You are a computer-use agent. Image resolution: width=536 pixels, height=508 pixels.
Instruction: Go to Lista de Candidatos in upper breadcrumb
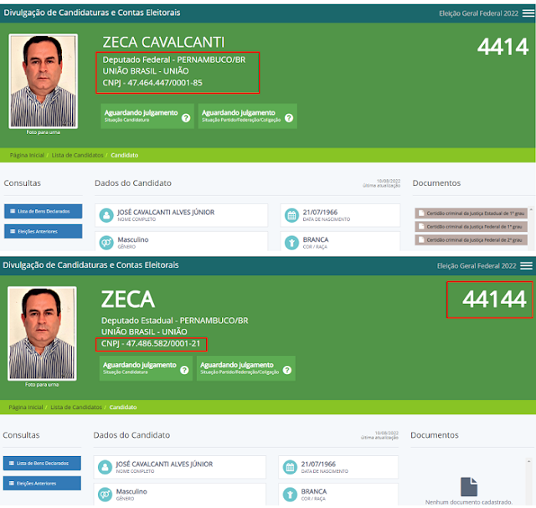point(77,155)
